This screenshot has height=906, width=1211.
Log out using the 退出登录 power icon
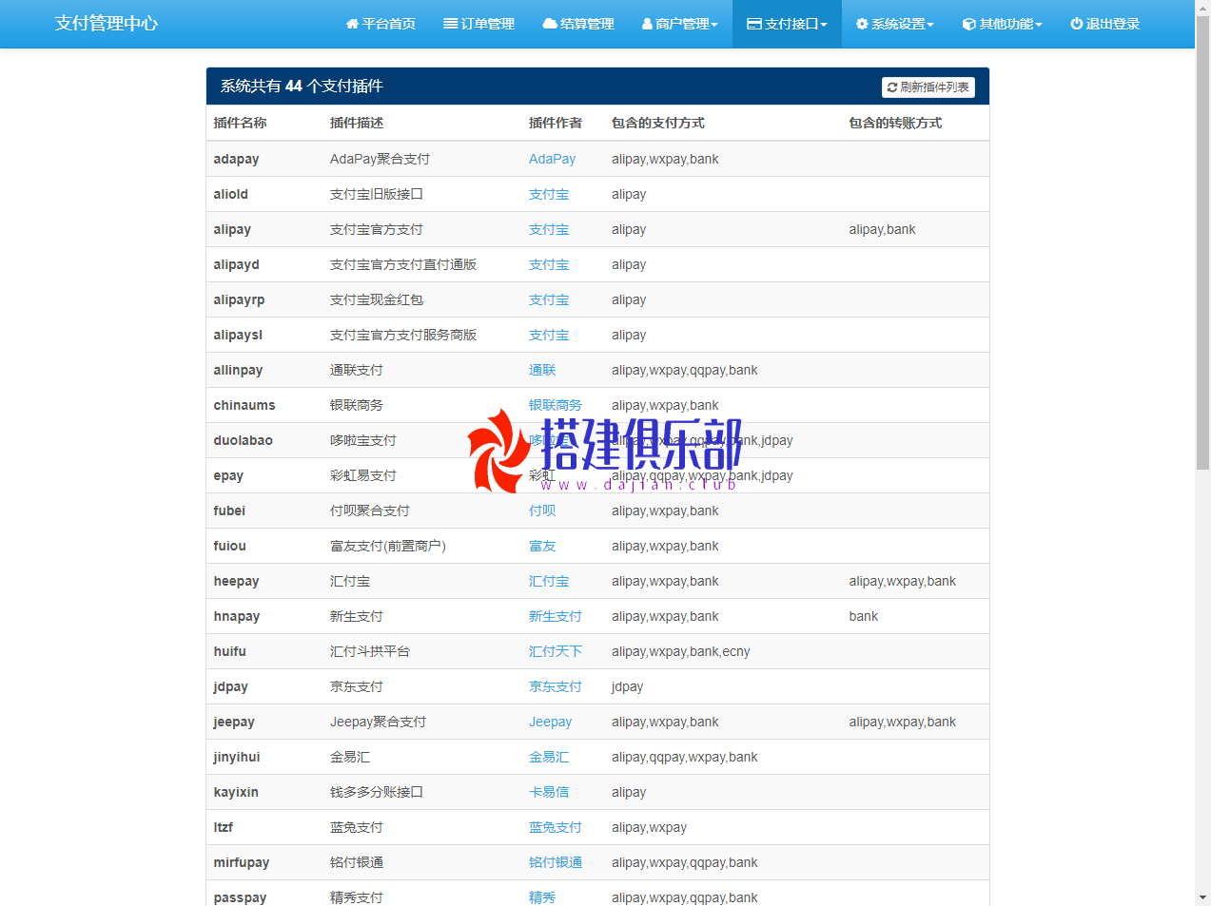click(x=1077, y=24)
